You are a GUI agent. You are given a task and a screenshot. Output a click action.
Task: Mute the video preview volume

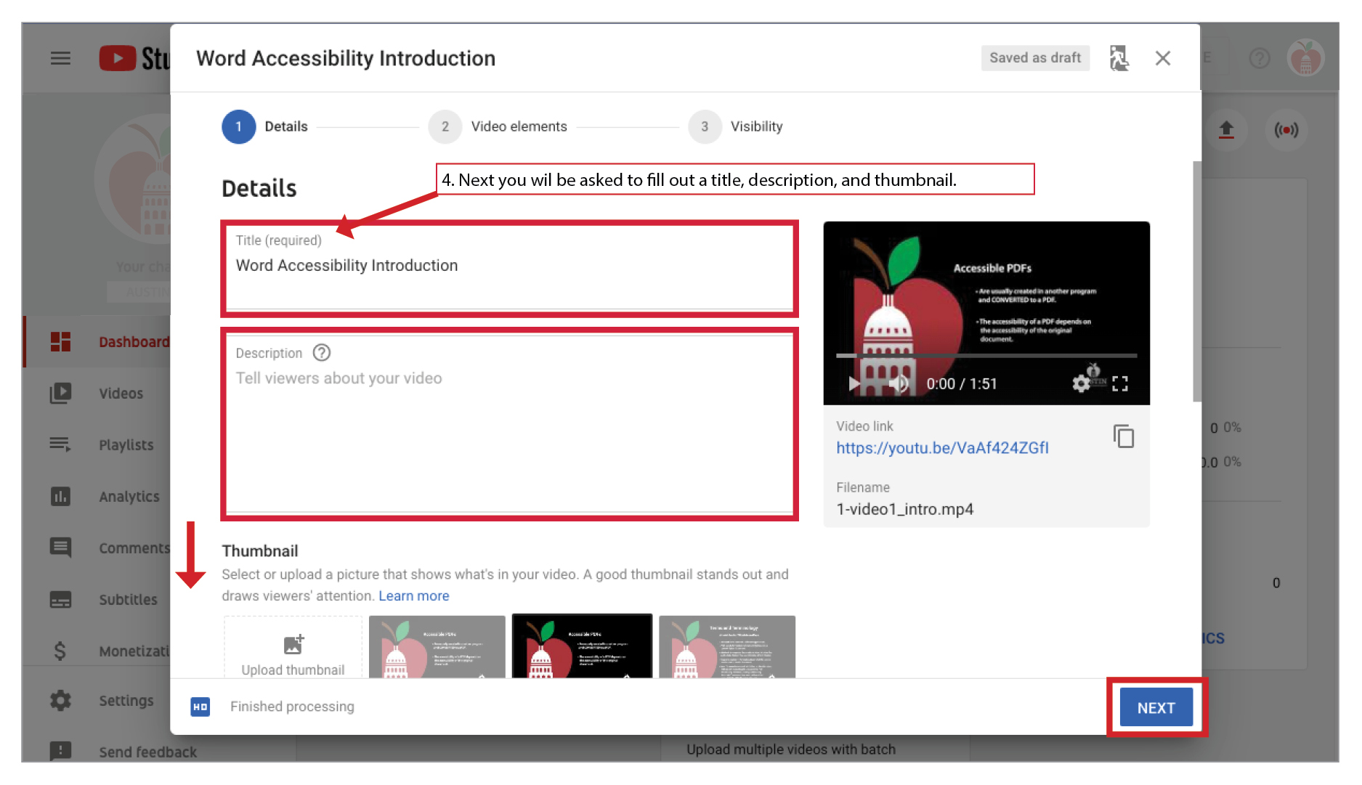(899, 383)
